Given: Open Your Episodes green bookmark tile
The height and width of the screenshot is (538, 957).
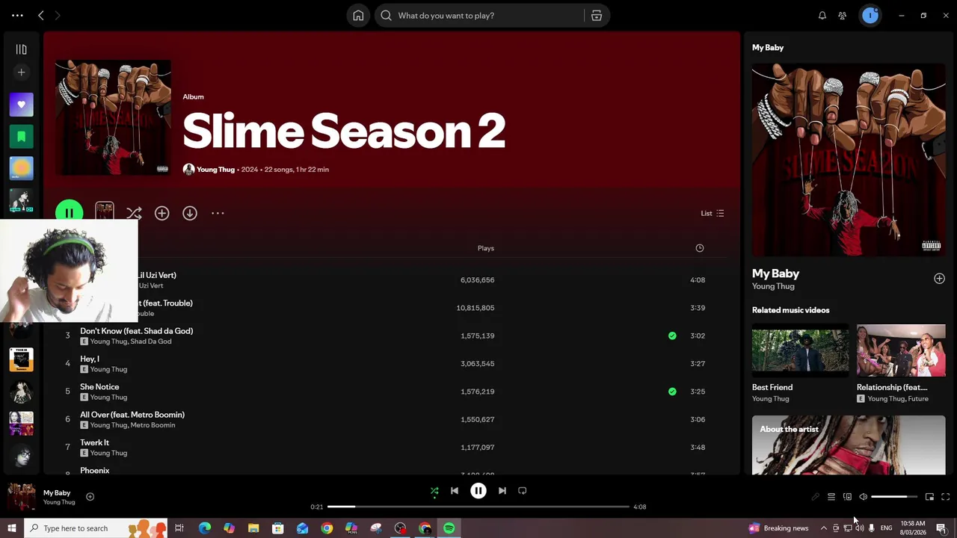Looking at the screenshot, I should (21, 137).
